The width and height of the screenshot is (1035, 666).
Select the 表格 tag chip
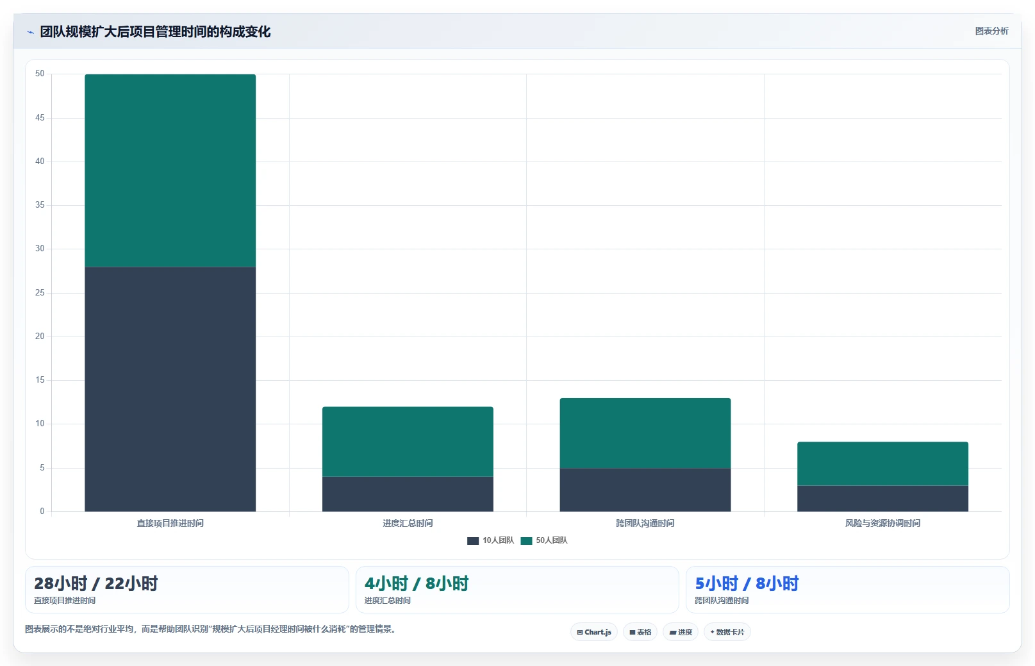click(x=640, y=632)
